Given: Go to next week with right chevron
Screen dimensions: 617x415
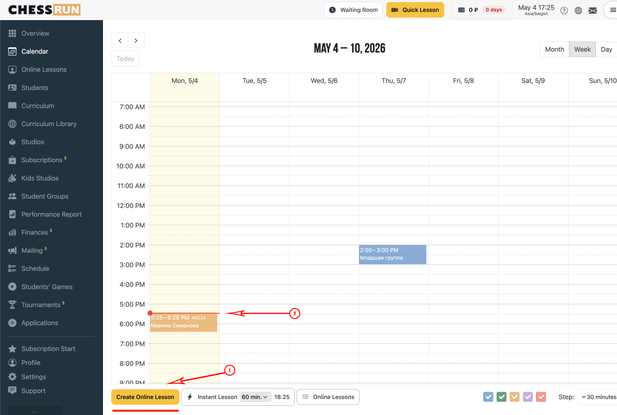Looking at the screenshot, I should (136, 41).
